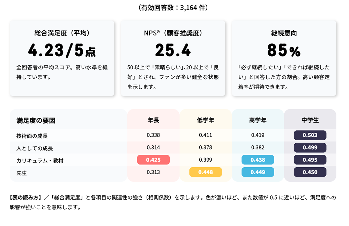349x226 pixels.
Task: Select the 低学年 column header
Action: 206,120
